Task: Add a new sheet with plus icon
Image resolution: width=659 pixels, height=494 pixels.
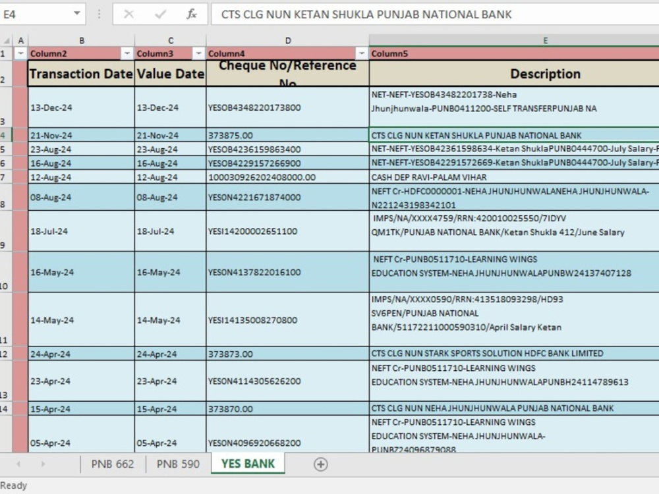Action: click(x=321, y=464)
